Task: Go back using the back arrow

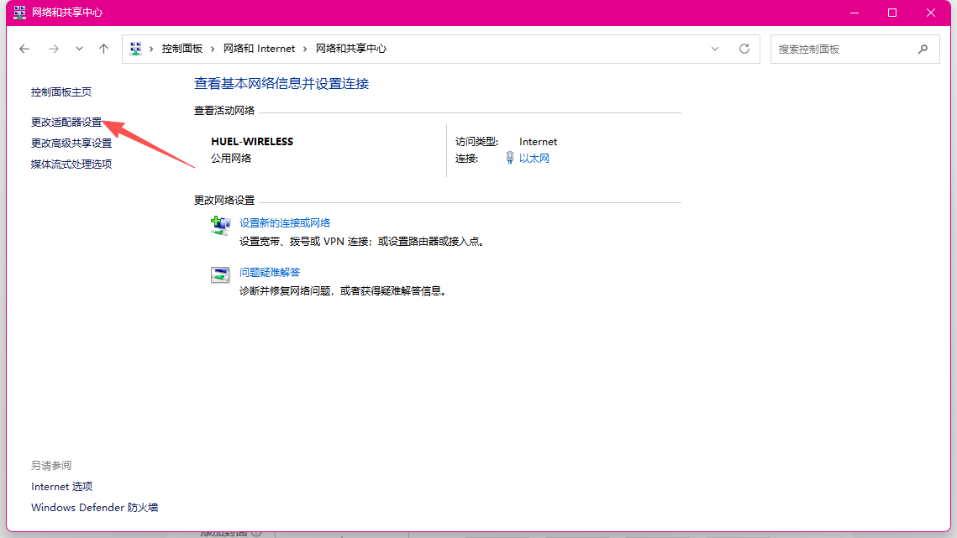Action: click(x=24, y=49)
